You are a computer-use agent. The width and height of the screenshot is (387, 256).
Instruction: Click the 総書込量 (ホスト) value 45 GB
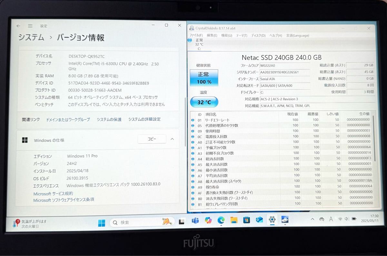point(360,72)
